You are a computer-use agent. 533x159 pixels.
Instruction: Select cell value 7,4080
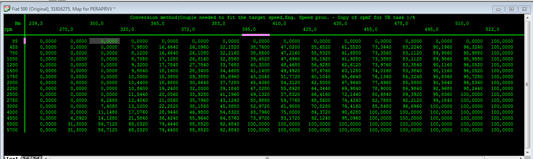[x=109, y=106]
